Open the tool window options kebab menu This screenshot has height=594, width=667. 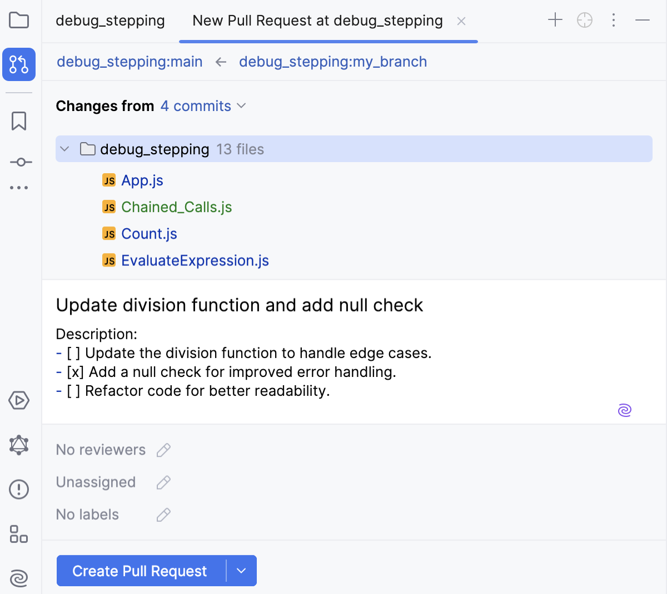coord(613,20)
